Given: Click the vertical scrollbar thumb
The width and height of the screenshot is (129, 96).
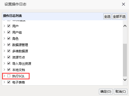Looking at the screenshot, I should tap(125, 60).
